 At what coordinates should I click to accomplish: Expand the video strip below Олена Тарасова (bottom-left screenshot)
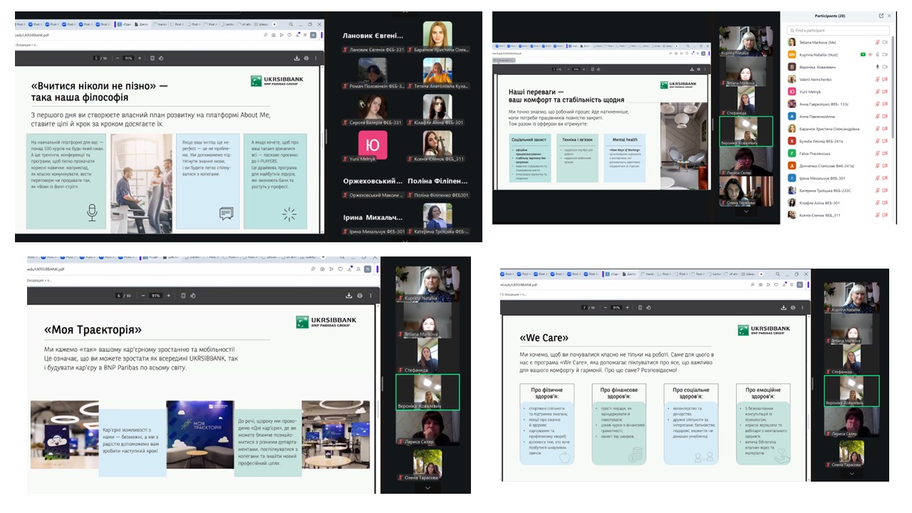(x=427, y=488)
